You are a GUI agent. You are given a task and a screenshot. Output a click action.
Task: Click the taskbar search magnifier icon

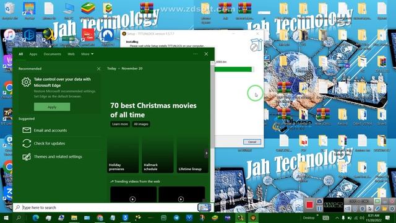[x=19, y=217]
